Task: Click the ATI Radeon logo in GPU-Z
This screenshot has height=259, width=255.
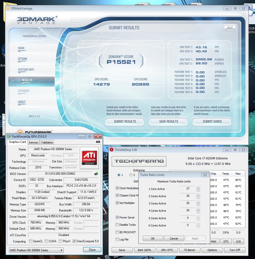Action: click(x=89, y=158)
